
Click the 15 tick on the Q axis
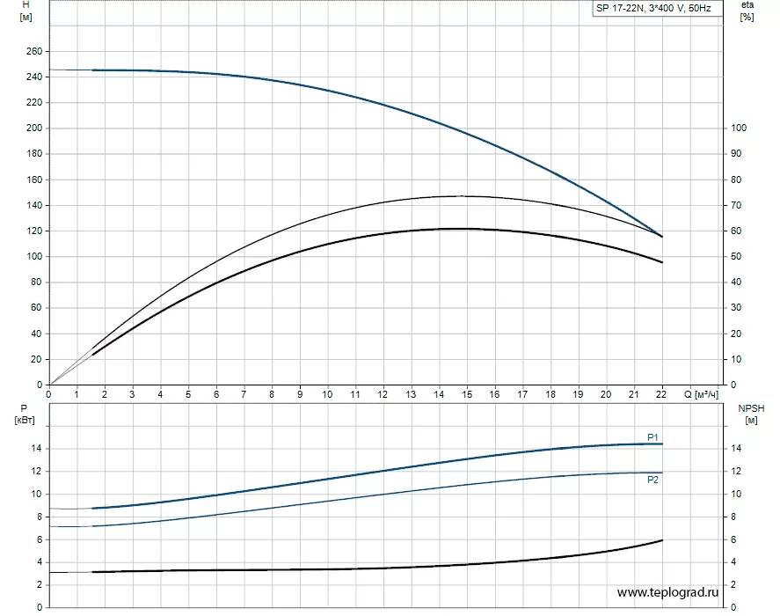pyautogui.click(x=466, y=394)
